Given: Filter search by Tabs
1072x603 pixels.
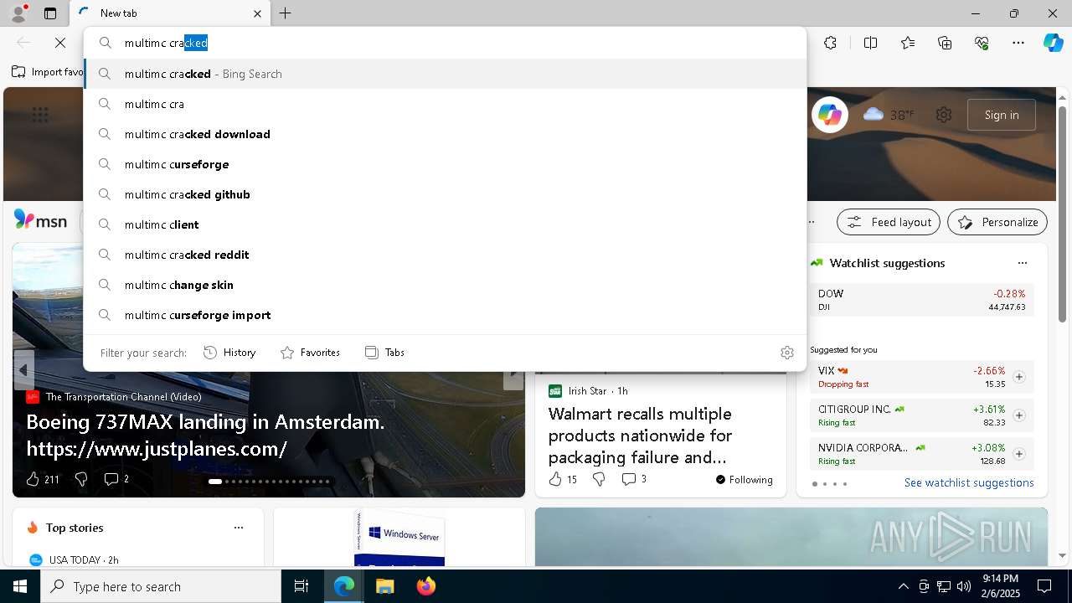Looking at the screenshot, I should click(x=384, y=353).
